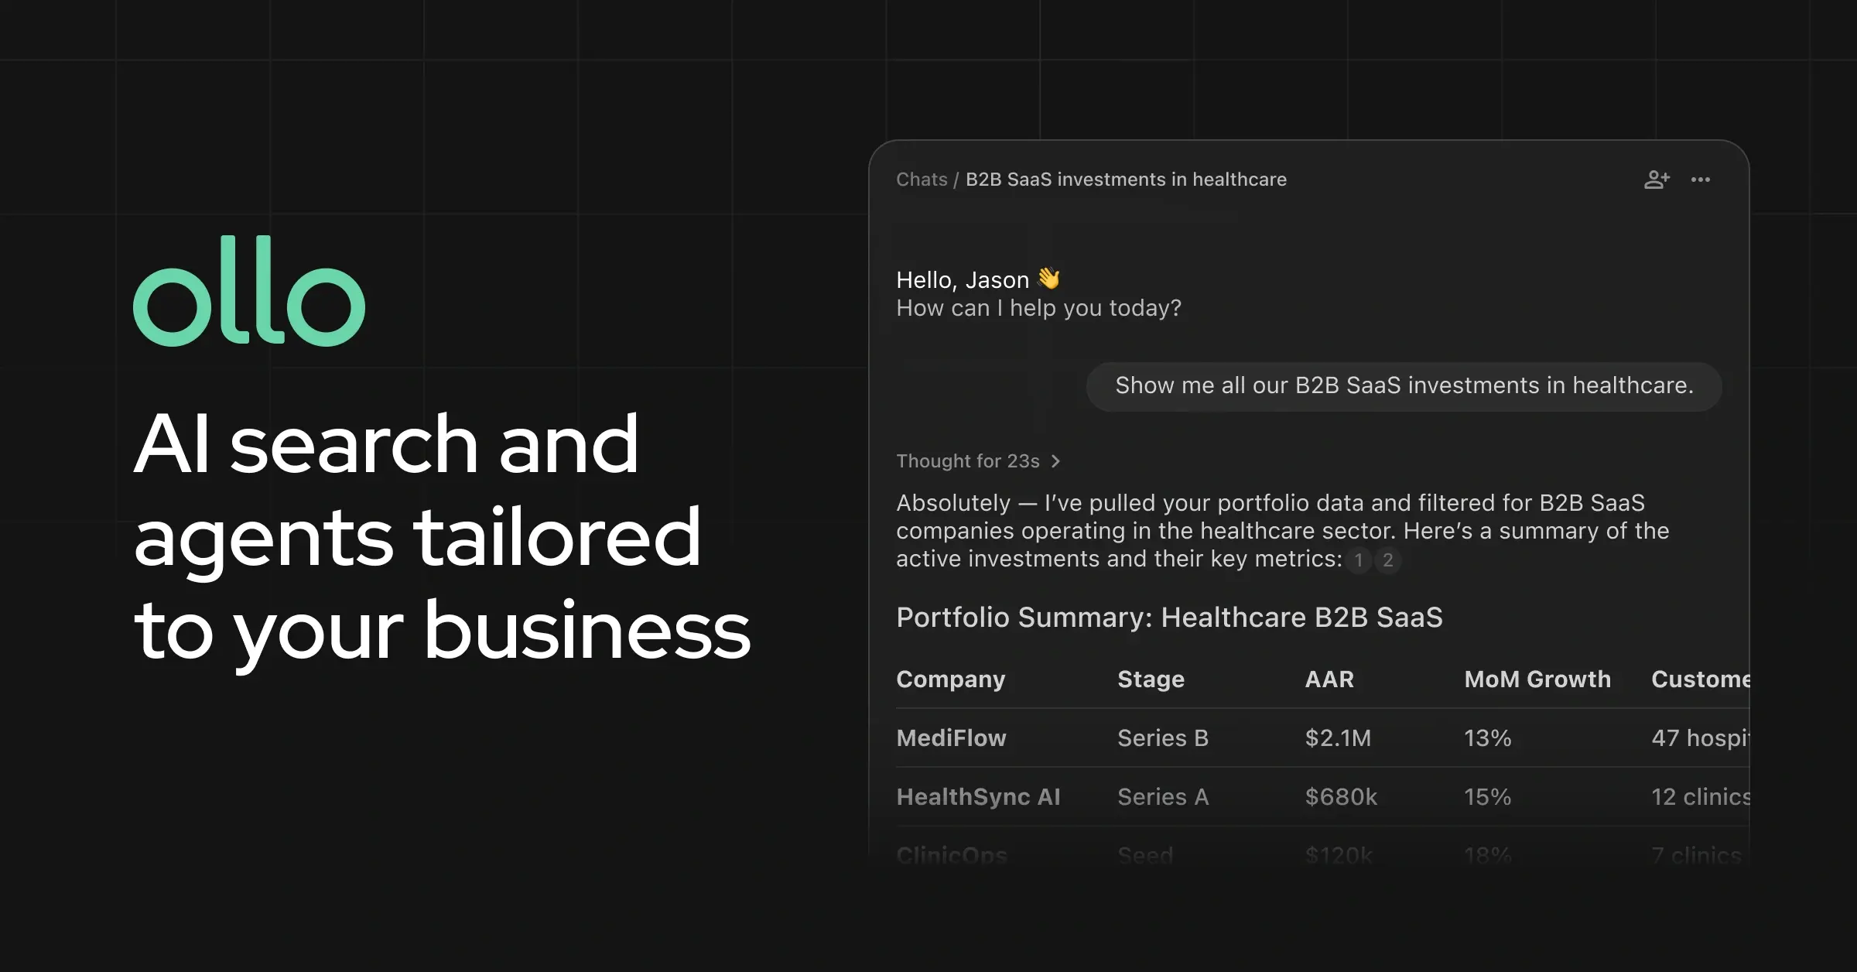Viewport: 1857px width, 972px height.
Task: Click the waving hand emoji
Action: (x=1048, y=279)
